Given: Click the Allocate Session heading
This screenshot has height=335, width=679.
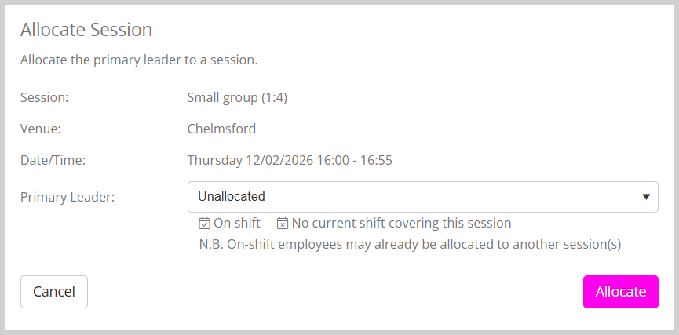Looking at the screenshot, I should tap(86, 30).
